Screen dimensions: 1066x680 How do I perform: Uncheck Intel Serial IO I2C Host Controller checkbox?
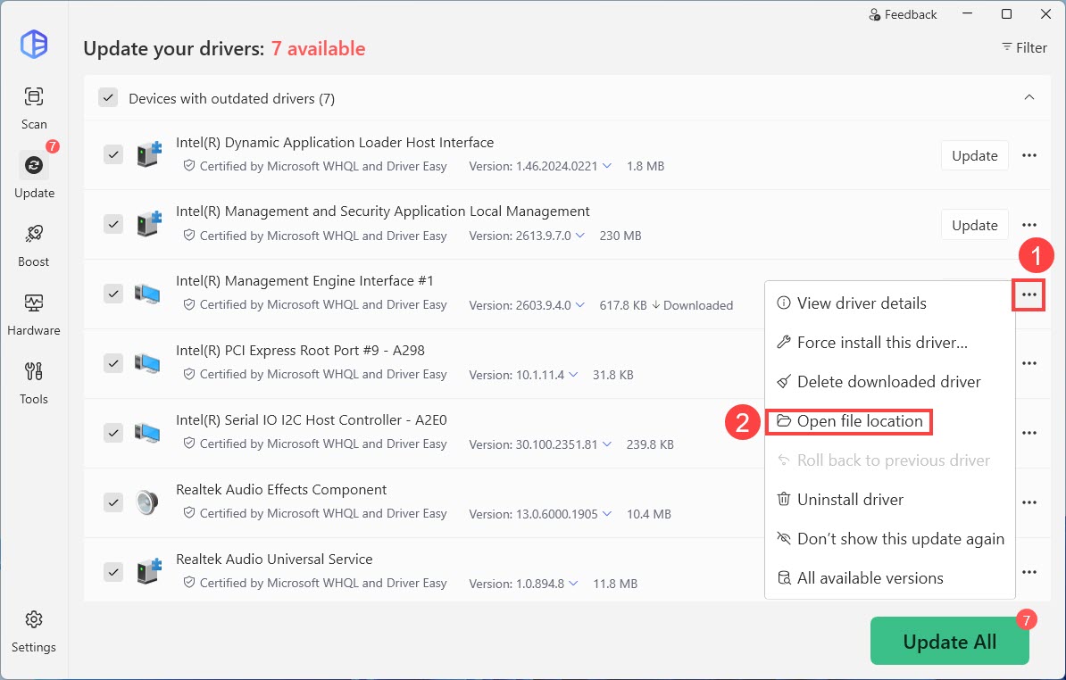(x=112, y=433)
